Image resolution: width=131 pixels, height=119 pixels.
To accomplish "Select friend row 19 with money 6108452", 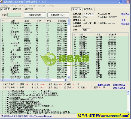I will coord(34,63).
